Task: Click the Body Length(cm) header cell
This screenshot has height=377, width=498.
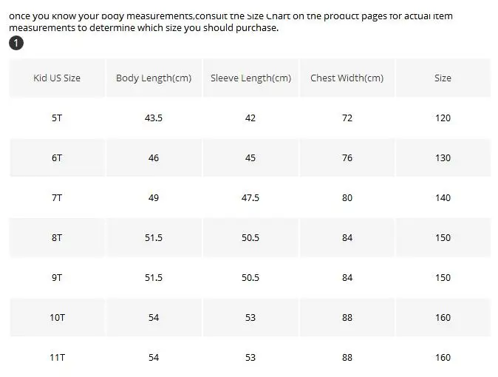Action: pos(154,78)
